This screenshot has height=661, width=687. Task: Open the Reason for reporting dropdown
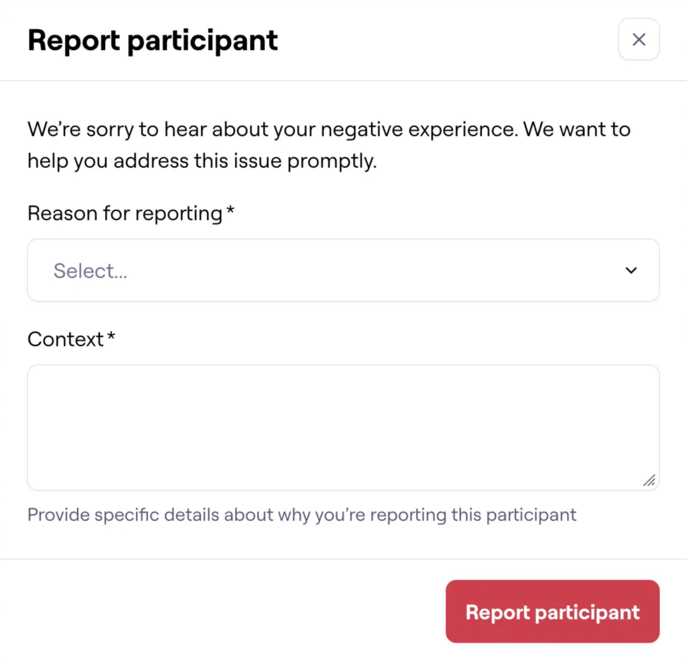[x=343, y=270]
